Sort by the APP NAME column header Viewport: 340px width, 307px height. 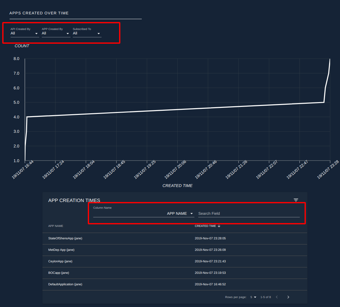[56, 226]
